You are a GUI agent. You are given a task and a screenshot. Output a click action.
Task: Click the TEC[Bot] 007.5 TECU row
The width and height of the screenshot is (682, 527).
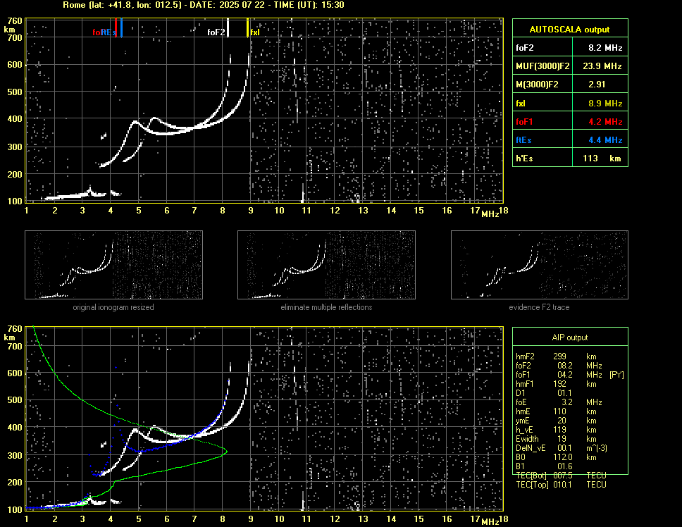[x=561, y=476]
